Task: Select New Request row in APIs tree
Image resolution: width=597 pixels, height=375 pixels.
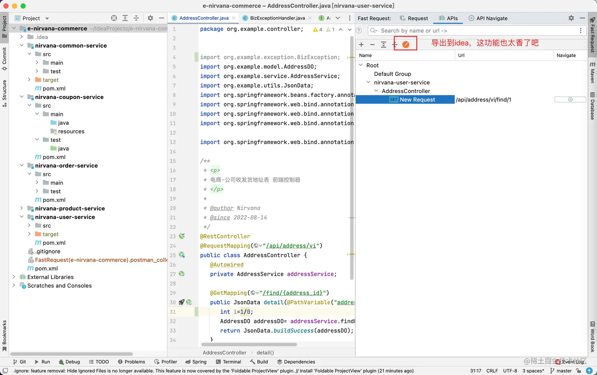Action: click(405, 99)
